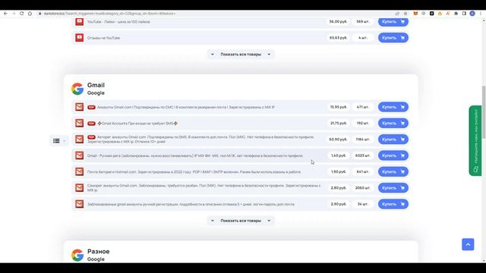
Task: Toggle the browser side panel icon
Action: (x=464, y=14)
